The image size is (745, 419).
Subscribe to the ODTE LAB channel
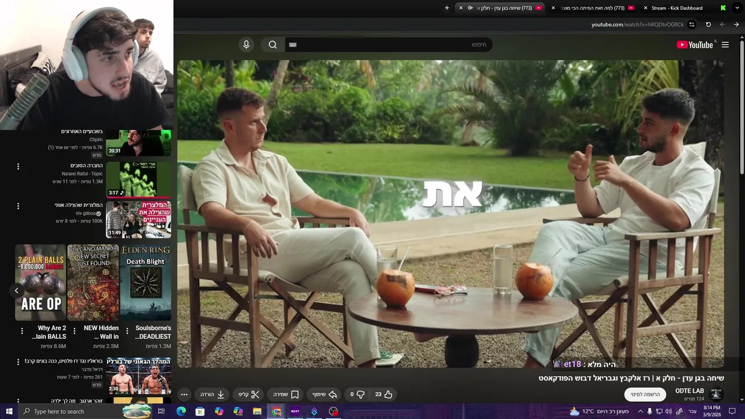tap(645, 395)
